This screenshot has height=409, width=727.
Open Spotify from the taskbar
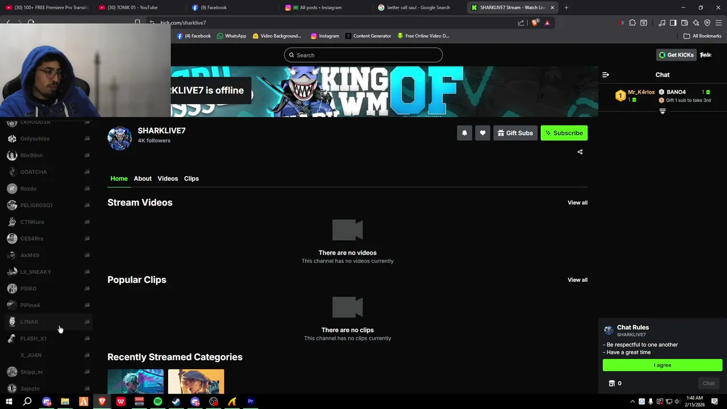pos(158,402)
